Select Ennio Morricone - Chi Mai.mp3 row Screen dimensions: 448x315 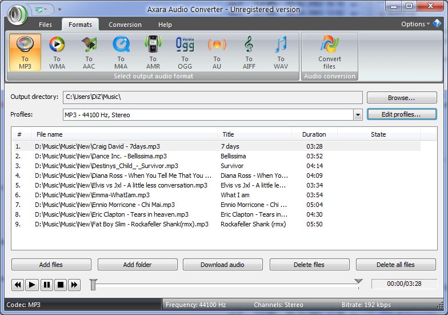[x=217, y=205]
